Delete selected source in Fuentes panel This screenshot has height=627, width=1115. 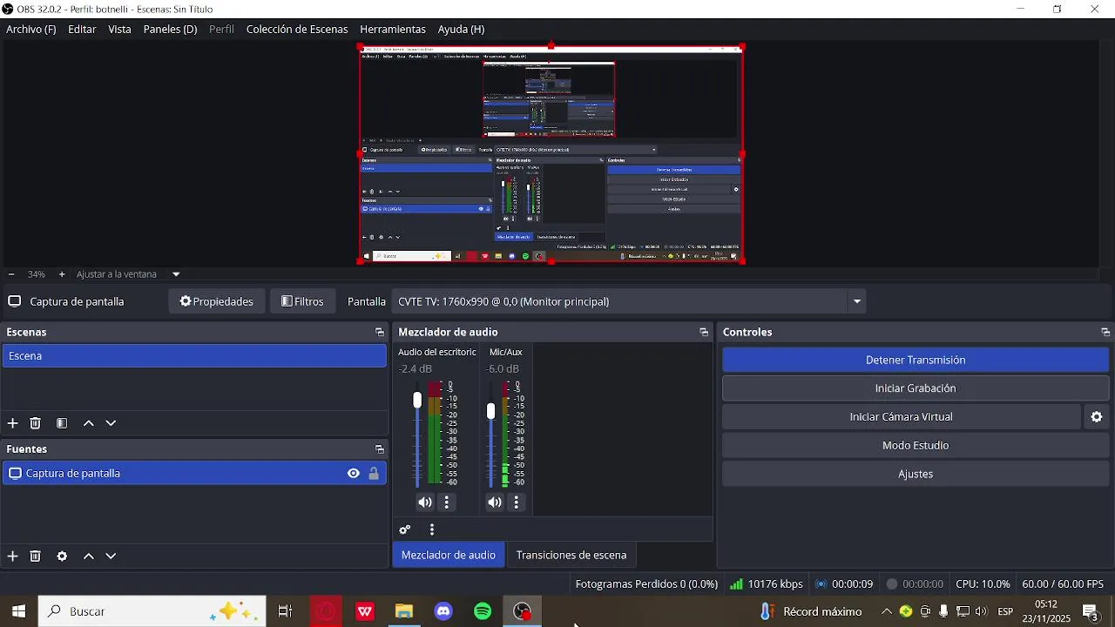36,556
